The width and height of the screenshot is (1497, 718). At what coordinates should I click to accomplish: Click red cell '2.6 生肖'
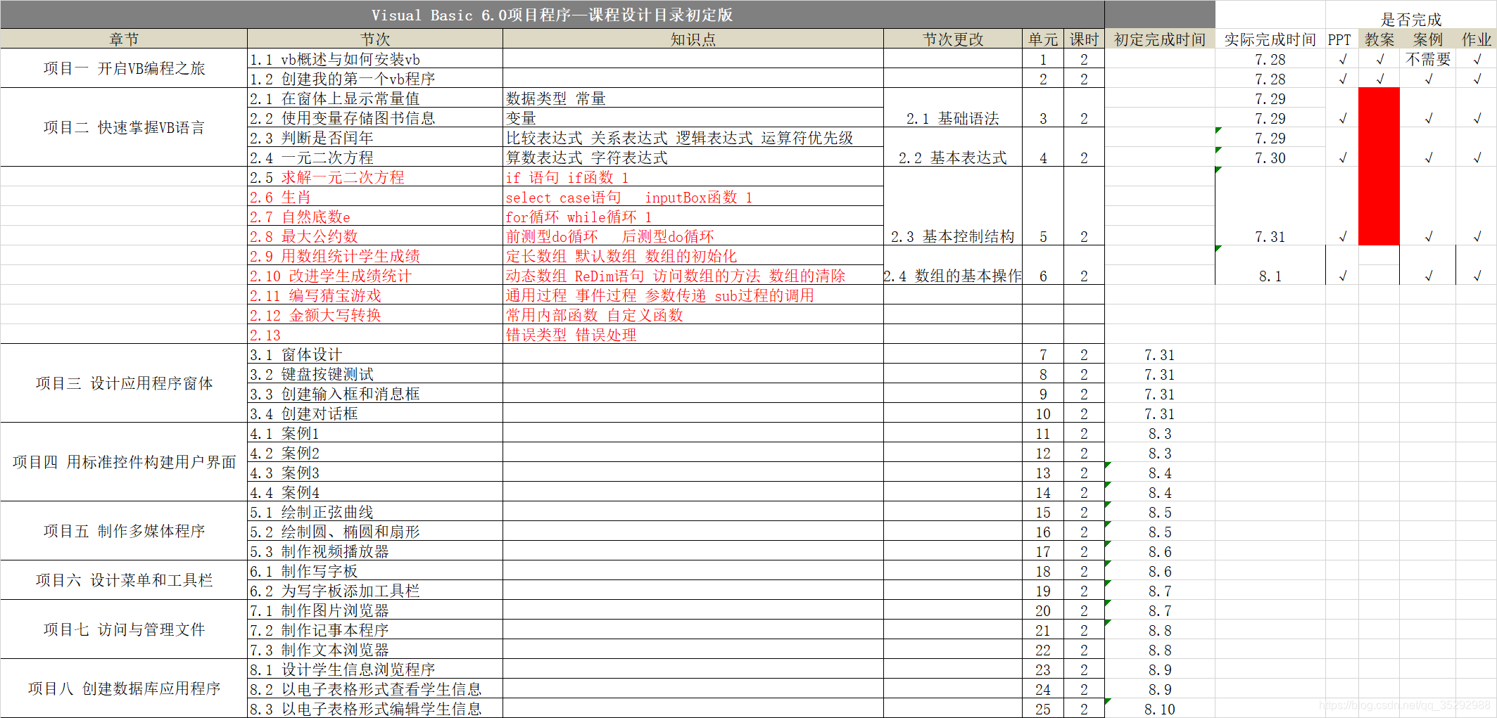click(375, 197)
